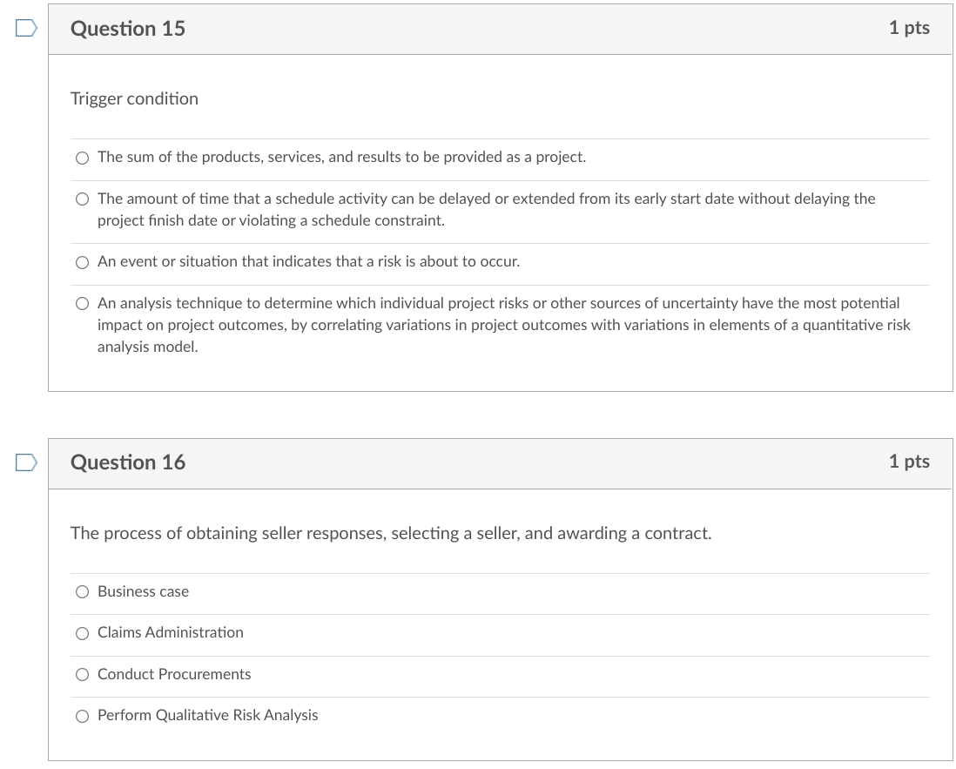The image size is (956, 769).
Task: Choose radio button for schedule activity delay definition
Action: 82,199
